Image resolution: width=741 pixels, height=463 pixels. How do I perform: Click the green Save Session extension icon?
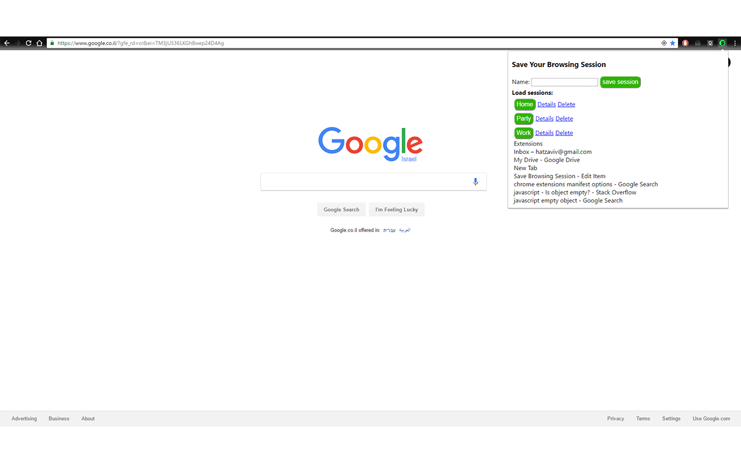(x=722, y=43)
